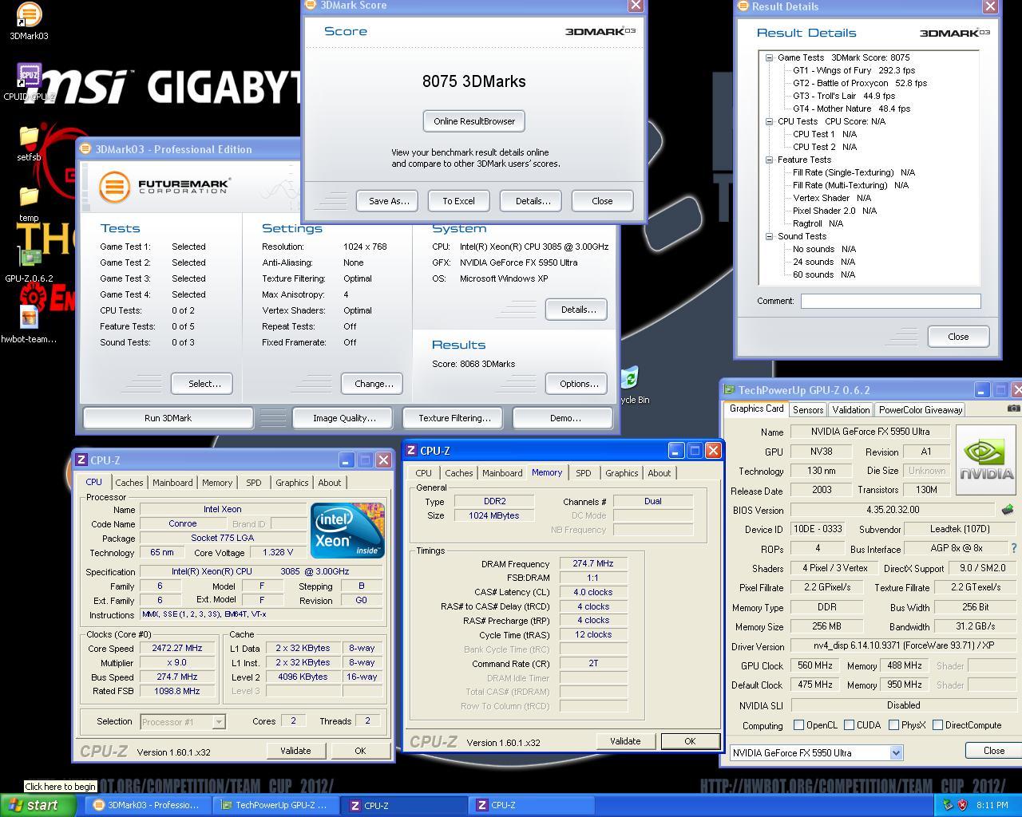
Task: Open the Recycle Bin icon
Action: click(x=630, y=377)
